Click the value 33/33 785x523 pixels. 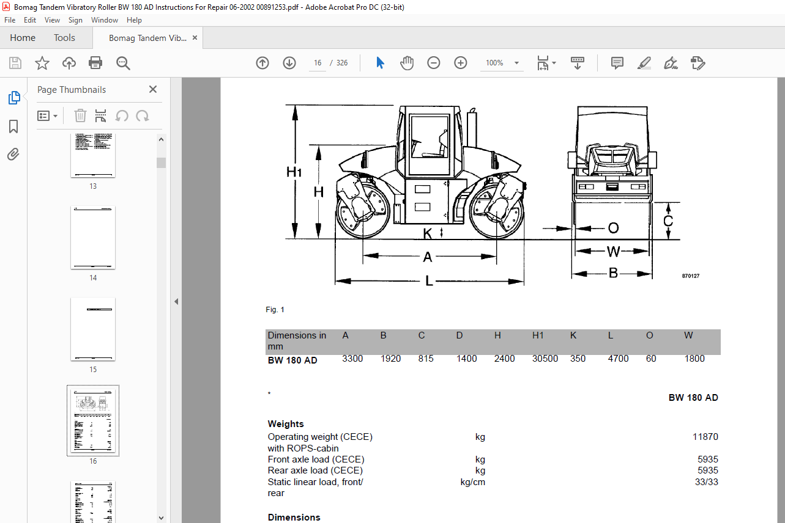[707, 481]
